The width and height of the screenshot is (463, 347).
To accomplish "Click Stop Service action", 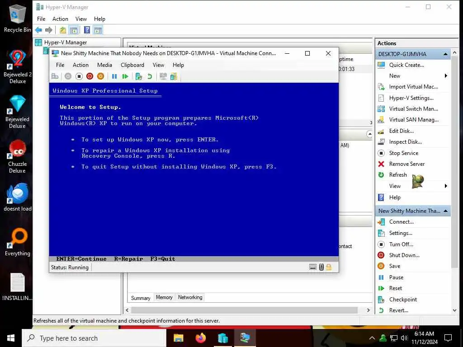I will point(403,153).
